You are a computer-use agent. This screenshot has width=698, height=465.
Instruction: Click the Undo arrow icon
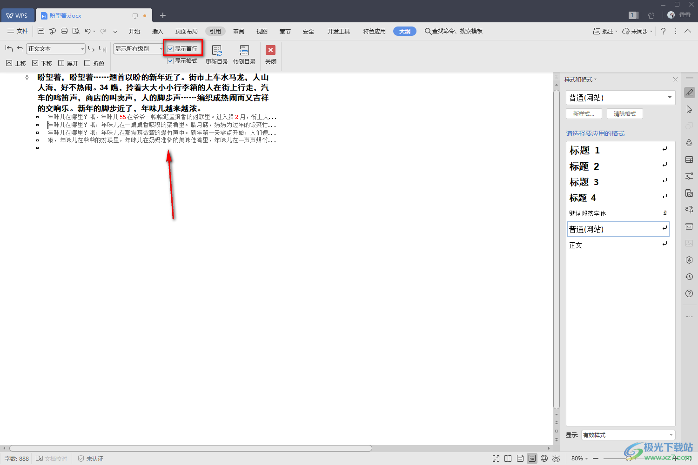pyautogui.click(x=87, y=31)
